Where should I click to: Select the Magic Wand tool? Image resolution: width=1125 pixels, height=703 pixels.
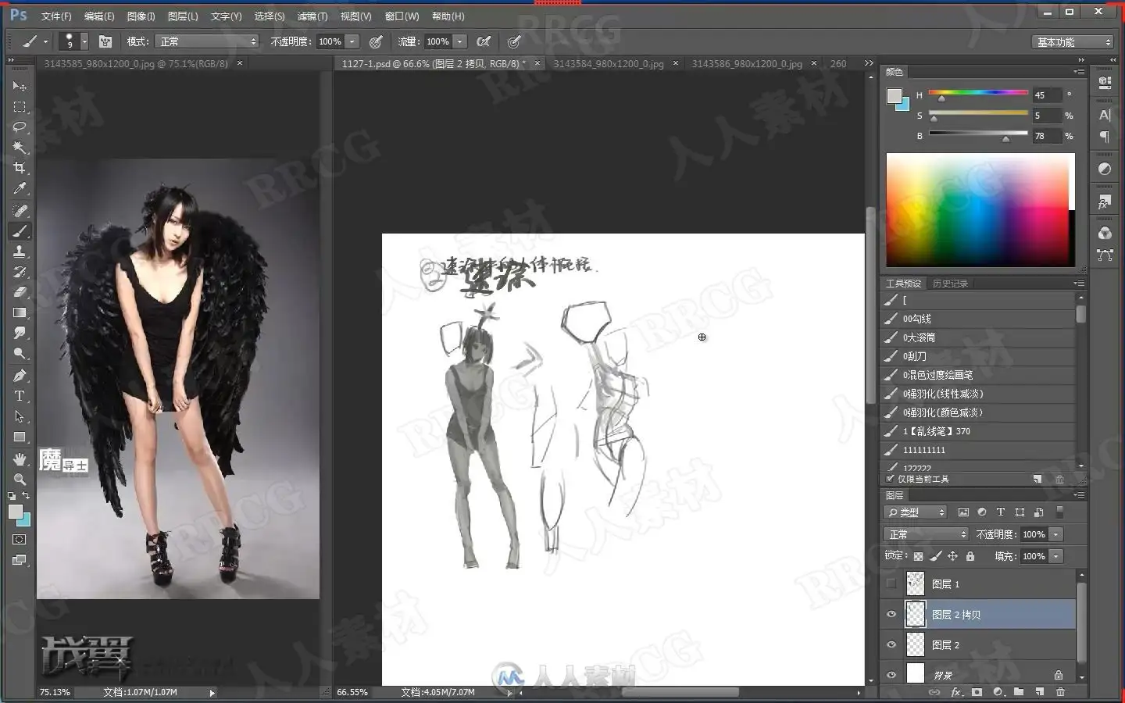(x=20, y=147)
